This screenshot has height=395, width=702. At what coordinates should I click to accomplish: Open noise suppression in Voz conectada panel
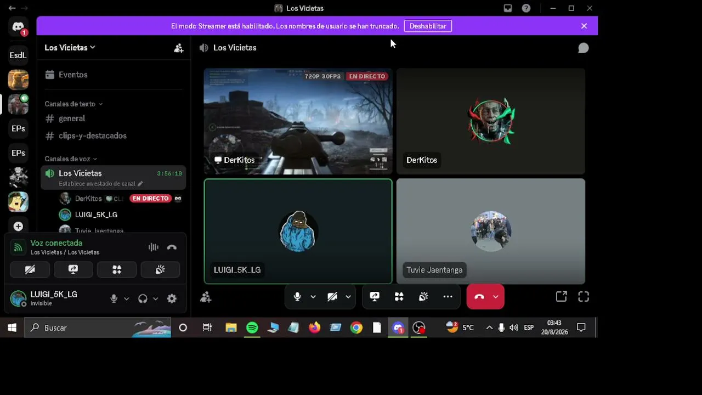pyautogui.click(x=154, y=247)
